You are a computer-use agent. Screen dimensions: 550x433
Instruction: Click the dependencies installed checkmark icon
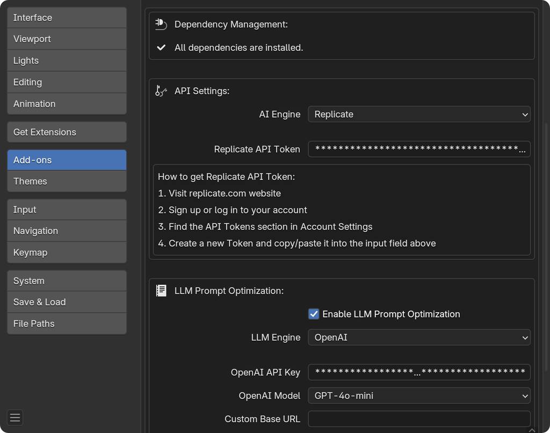tap(161, 48)
